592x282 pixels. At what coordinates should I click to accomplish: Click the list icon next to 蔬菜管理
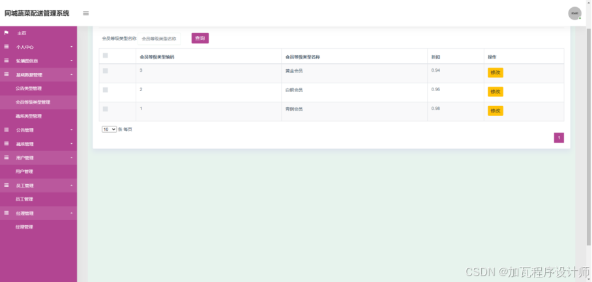[x=7, y=144]
